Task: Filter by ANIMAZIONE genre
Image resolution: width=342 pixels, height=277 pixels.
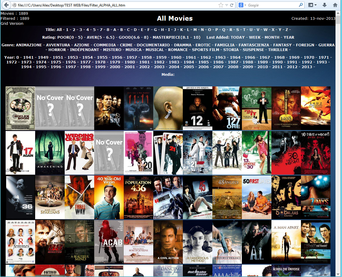Action: click(x=29, y=45)
